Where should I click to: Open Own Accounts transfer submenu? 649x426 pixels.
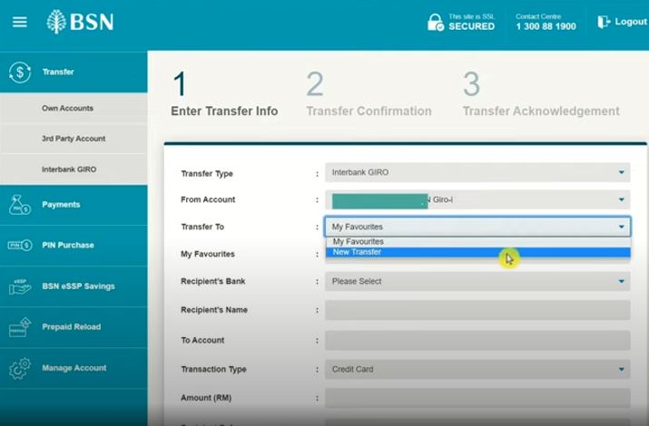click(x=67, y=109)
